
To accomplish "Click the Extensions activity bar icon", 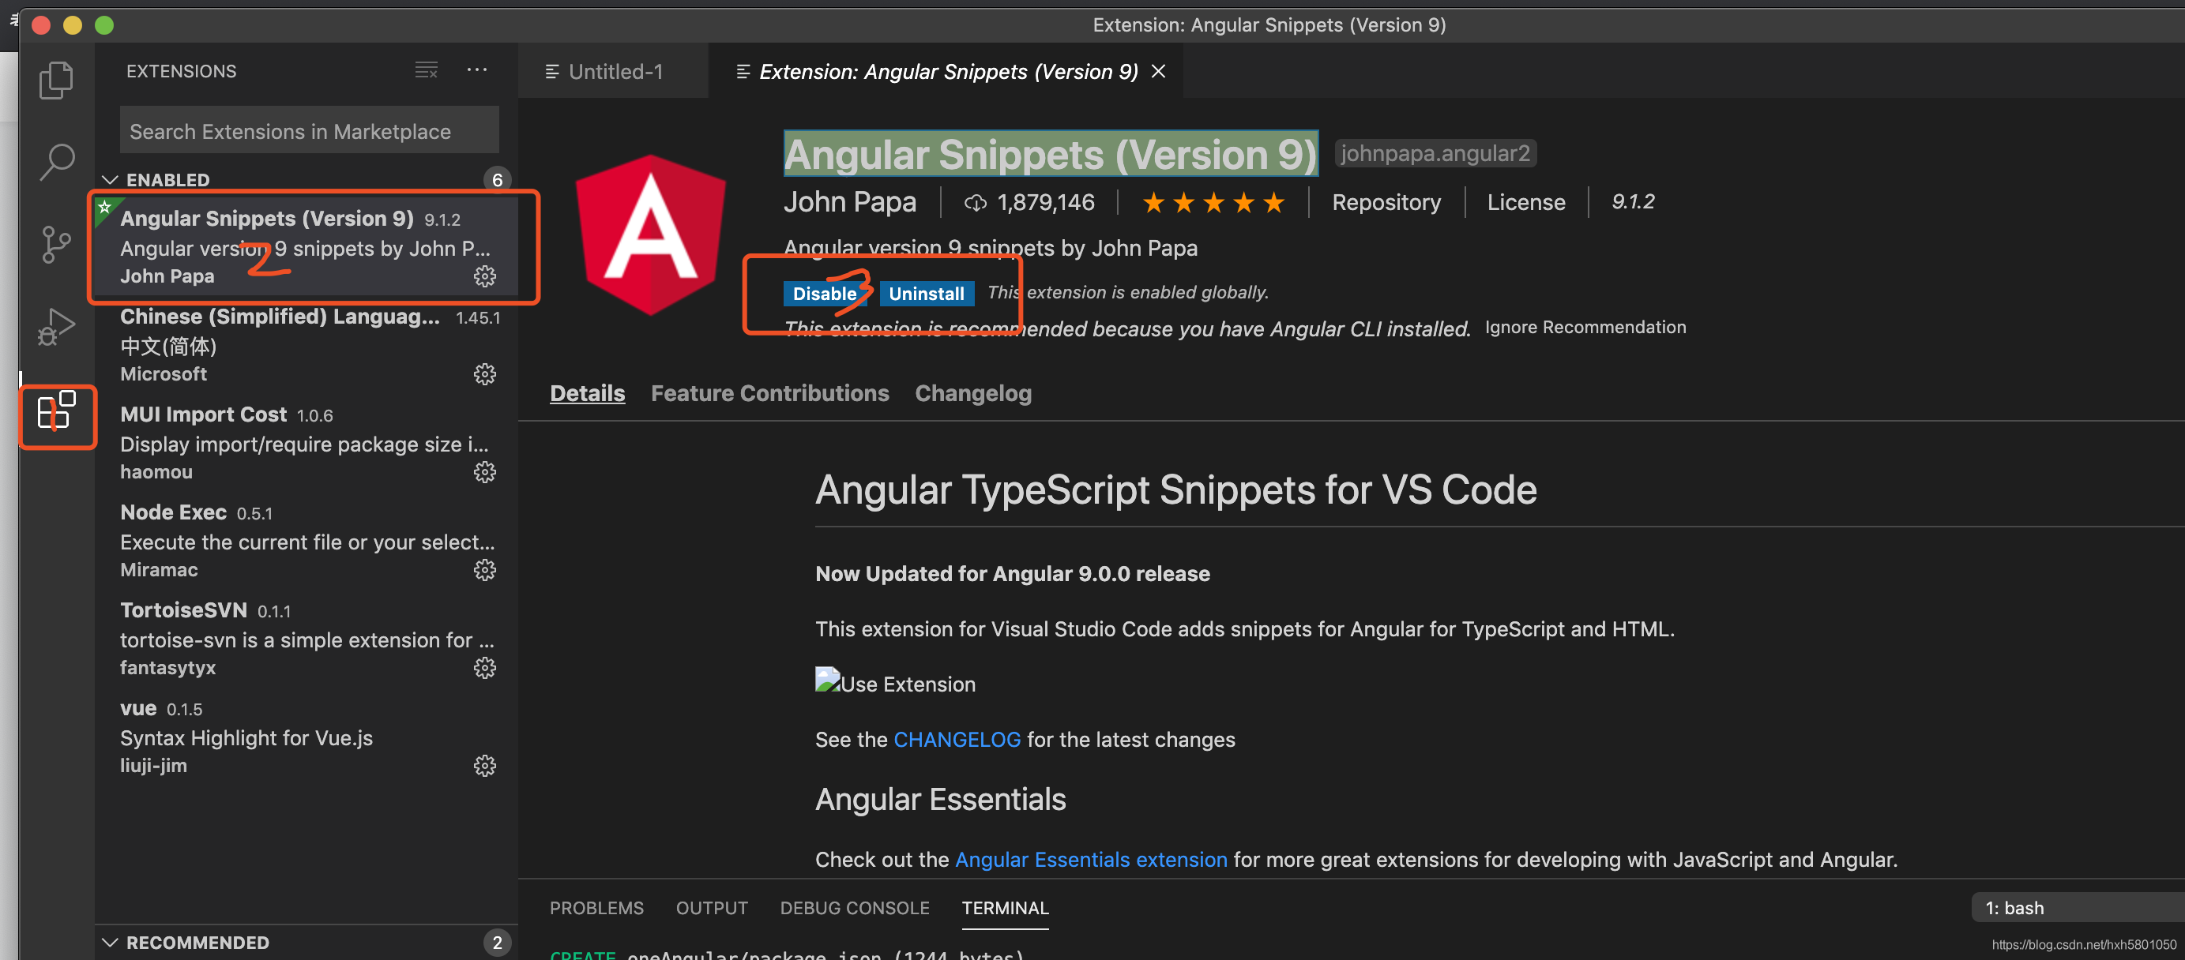I will click(x=56, y=411).
